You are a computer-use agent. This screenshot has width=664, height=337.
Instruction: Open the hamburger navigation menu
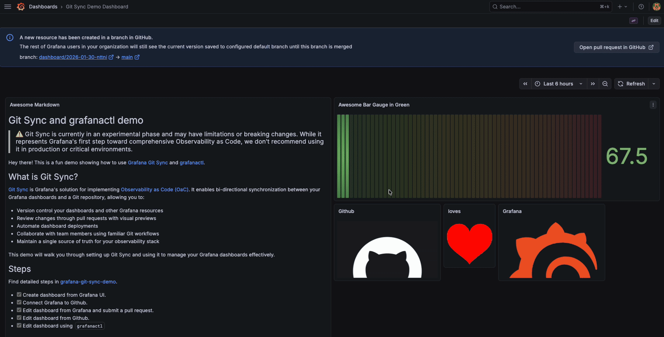pos(7,7)
